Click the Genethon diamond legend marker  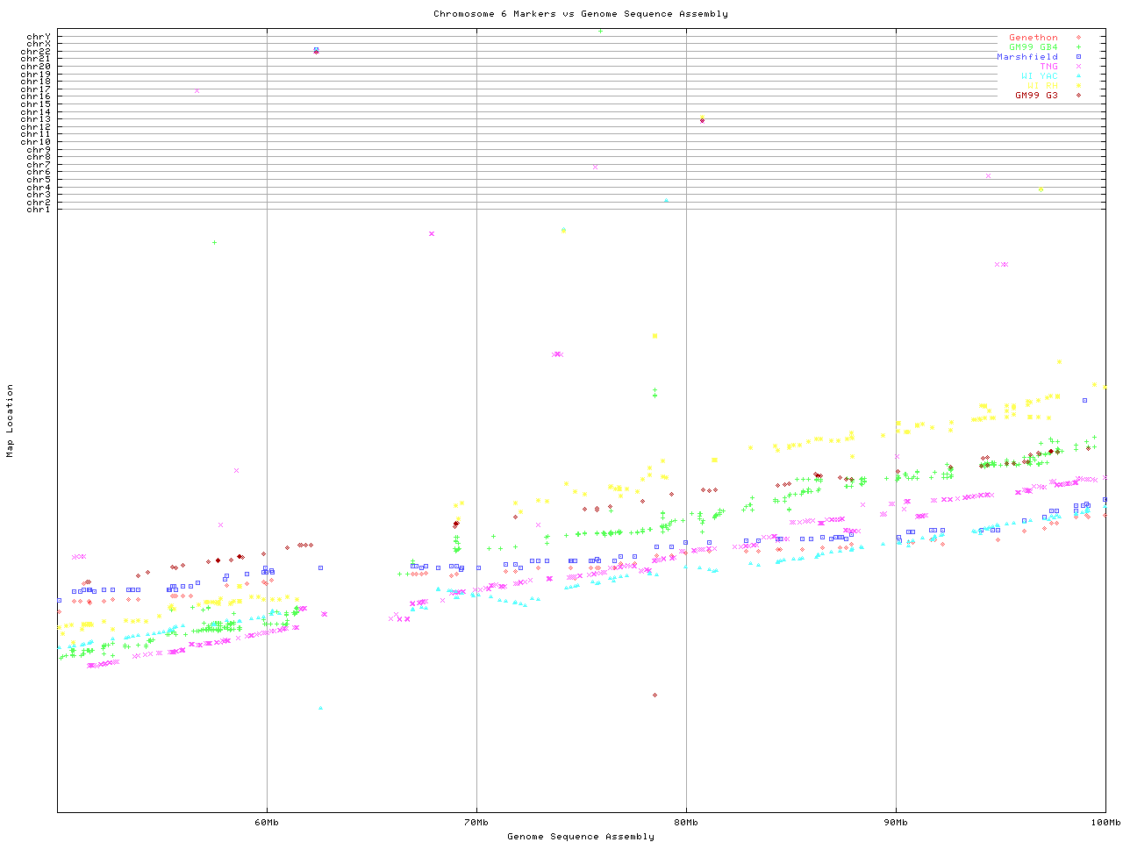point(1078,38)
